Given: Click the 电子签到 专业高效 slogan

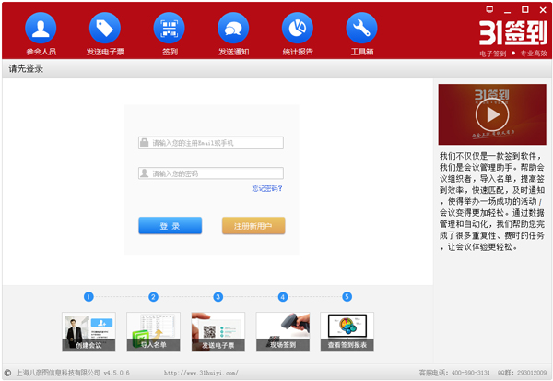Looking at the screenshot, I should (513, 54).
